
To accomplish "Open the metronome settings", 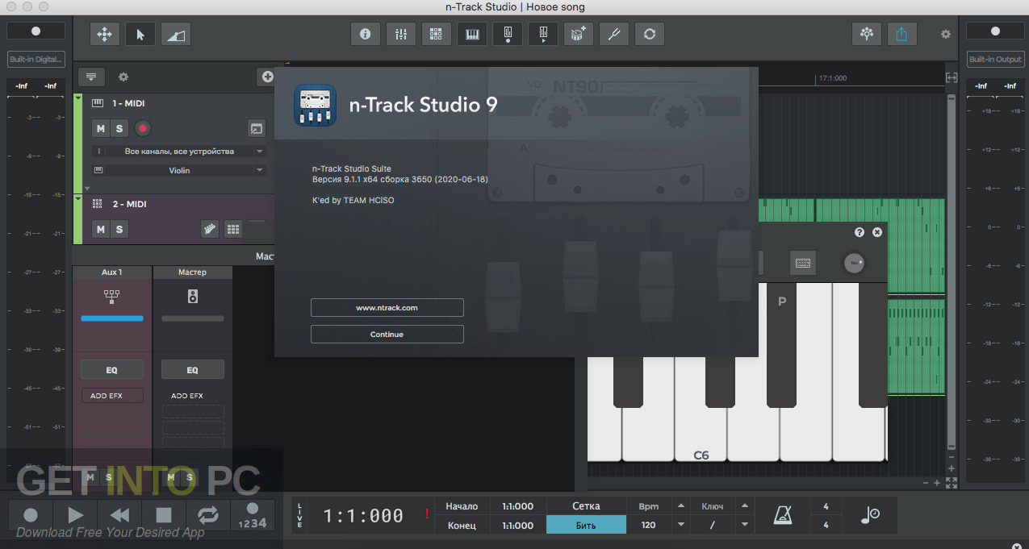I will pos(784,515).
